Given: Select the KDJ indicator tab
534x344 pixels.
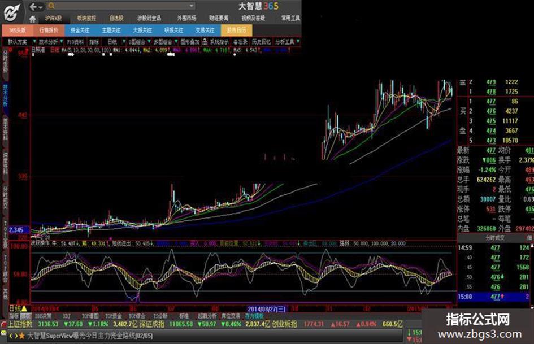Looking at the screenshot, I should [67, 316].
